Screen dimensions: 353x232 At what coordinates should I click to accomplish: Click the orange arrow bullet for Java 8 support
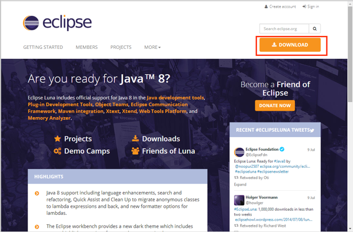pyautogui.click(x=37, y=193)
